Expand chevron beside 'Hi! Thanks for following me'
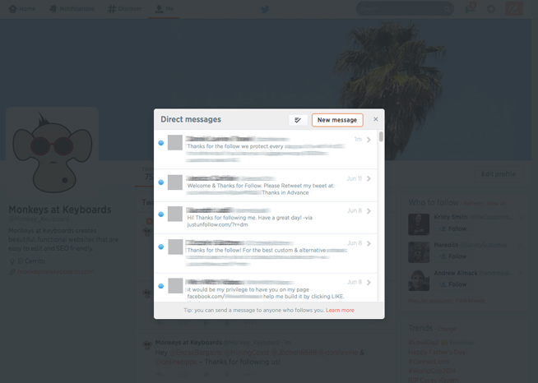This screenshot has height=383, width=538. pyautogui.click(x=369, y=211)
